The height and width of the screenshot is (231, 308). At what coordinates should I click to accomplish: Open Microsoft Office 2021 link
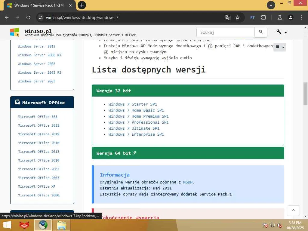38,125
